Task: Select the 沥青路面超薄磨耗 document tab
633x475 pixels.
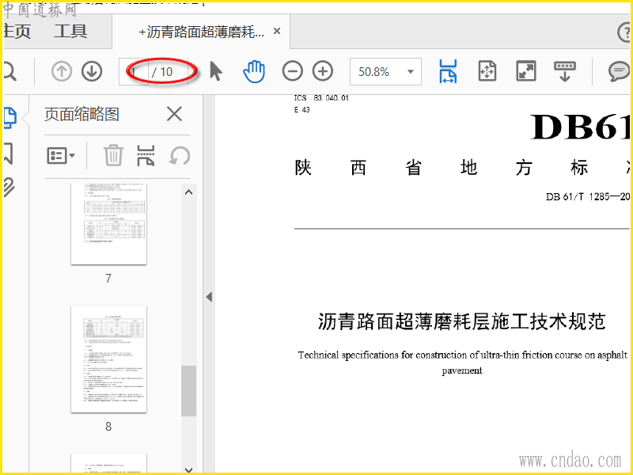Action: tap(201, 32)
